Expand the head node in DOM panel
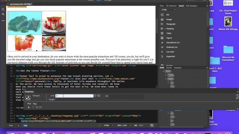The image size is (239, 134). (166, 75)
